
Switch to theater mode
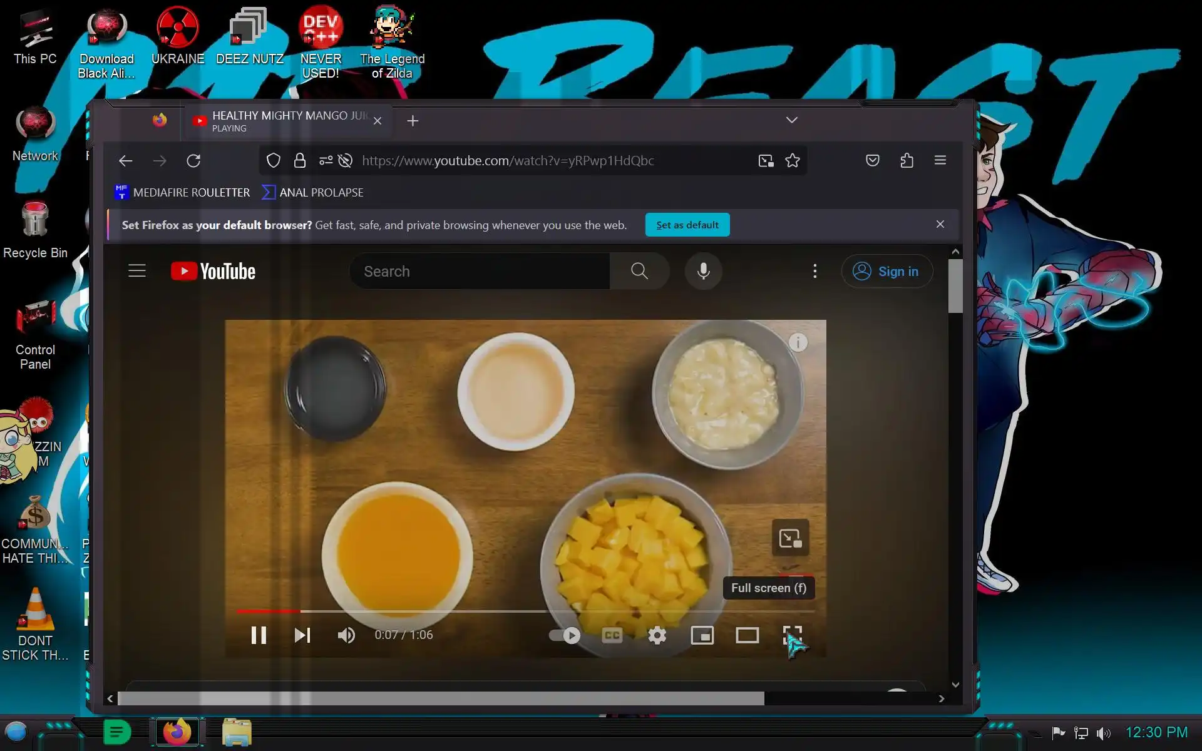(x=747, y=635)
